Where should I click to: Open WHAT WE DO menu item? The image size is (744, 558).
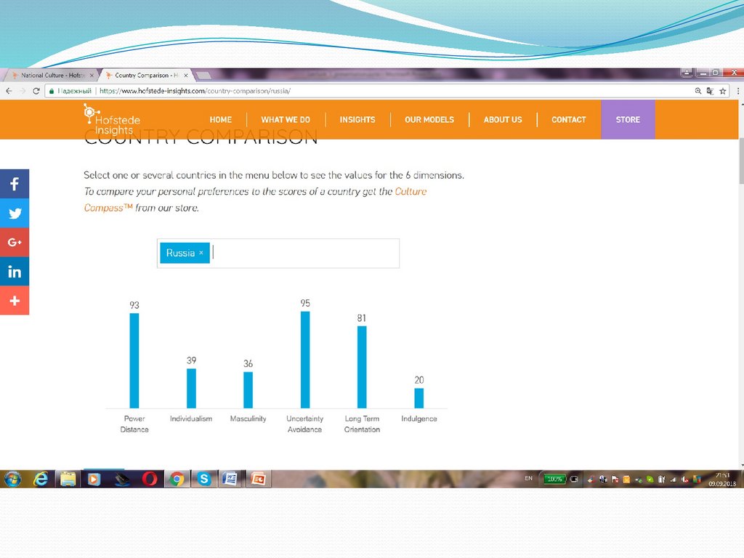[286, 120]
